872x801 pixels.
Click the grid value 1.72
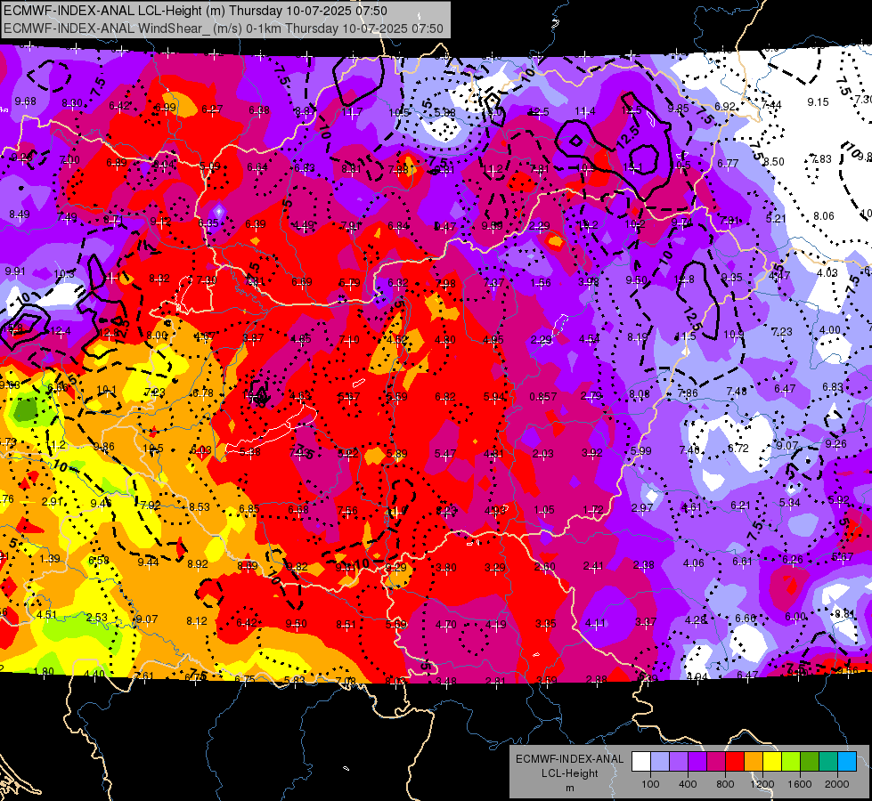(593, 509)
